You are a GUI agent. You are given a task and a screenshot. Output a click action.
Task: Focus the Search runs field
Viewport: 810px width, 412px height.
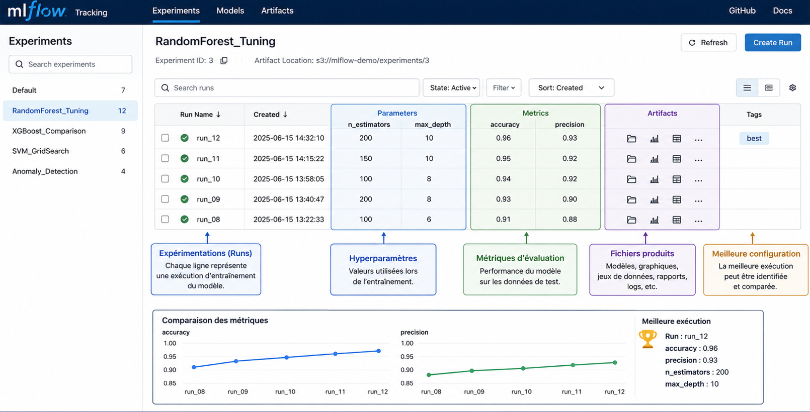pyautogui.click(x=287, y=87)
